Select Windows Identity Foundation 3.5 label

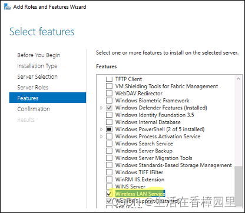(155, 115)
